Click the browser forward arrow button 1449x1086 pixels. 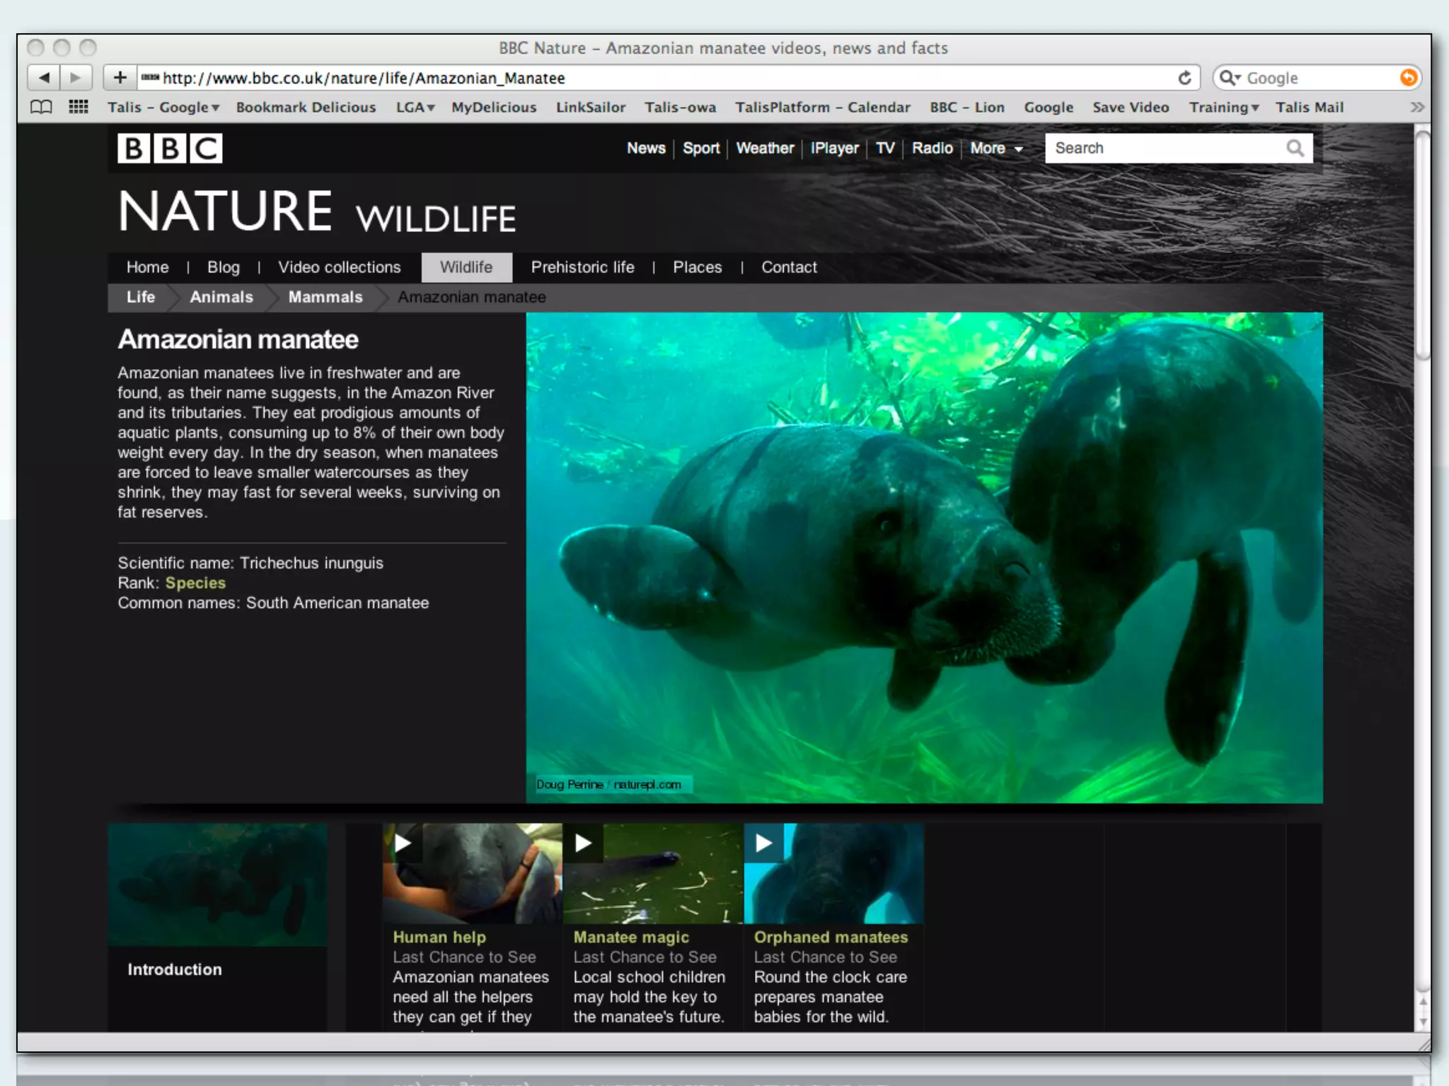point(76,78)
